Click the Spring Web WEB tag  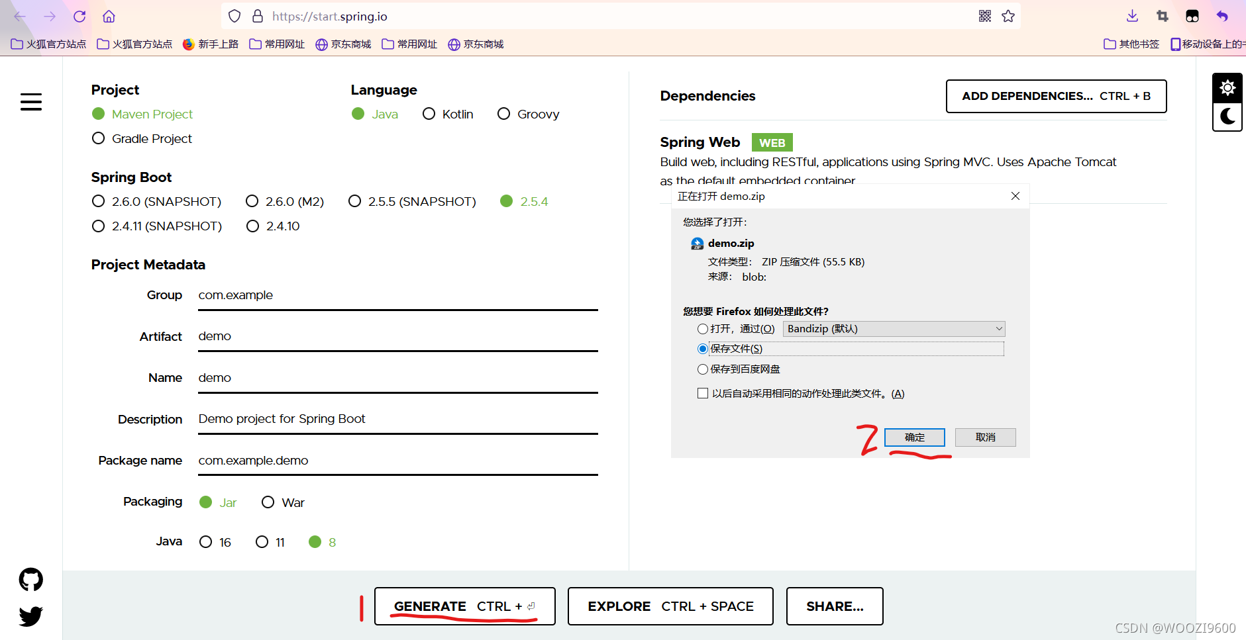point(772,142)
